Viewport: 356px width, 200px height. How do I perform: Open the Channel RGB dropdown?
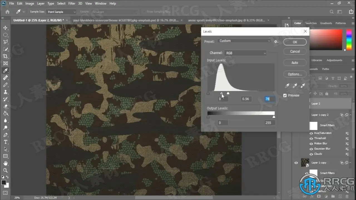pos(245,53)
